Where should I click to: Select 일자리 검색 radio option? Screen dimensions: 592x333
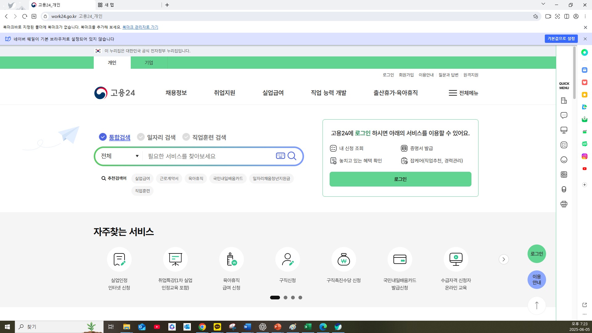coord(156,137)
